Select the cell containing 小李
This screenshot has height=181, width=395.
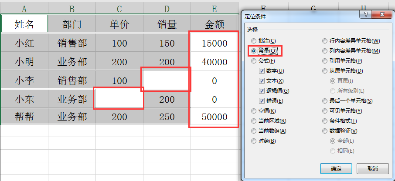pyautogui.click(x=24, y=80)
